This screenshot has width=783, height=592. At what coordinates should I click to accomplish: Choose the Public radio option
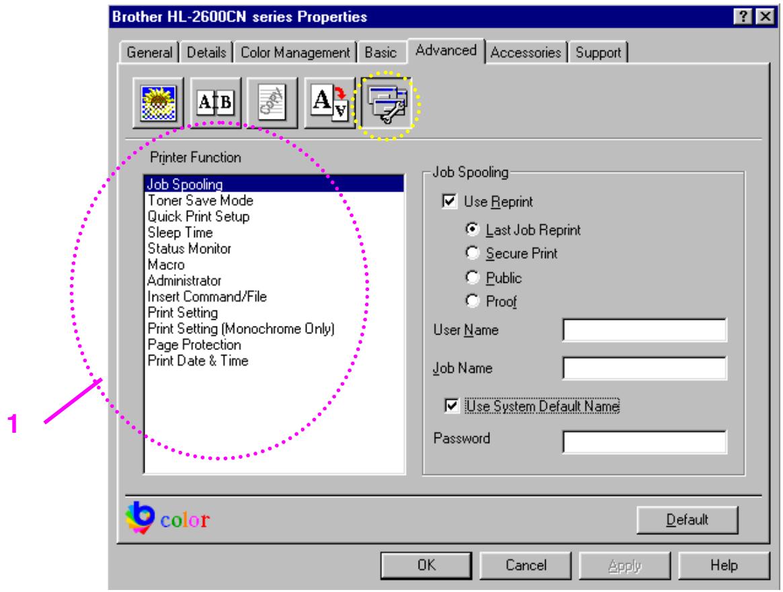pos(472,277)
